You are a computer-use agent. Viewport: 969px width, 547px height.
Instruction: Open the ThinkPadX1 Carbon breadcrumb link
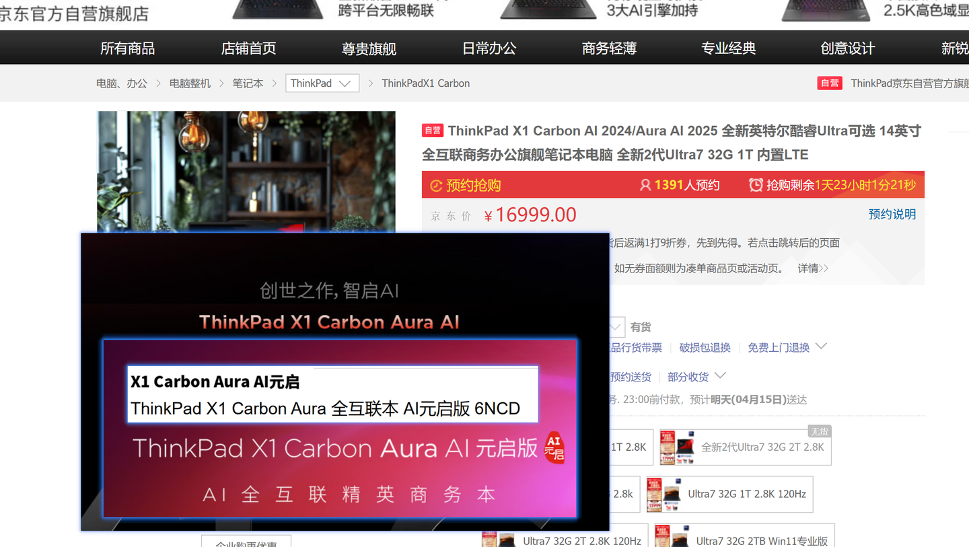pyautogui.click(x=425, y=83)
